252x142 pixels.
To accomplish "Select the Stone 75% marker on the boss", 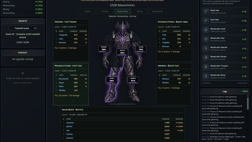I will click(141, 49).
